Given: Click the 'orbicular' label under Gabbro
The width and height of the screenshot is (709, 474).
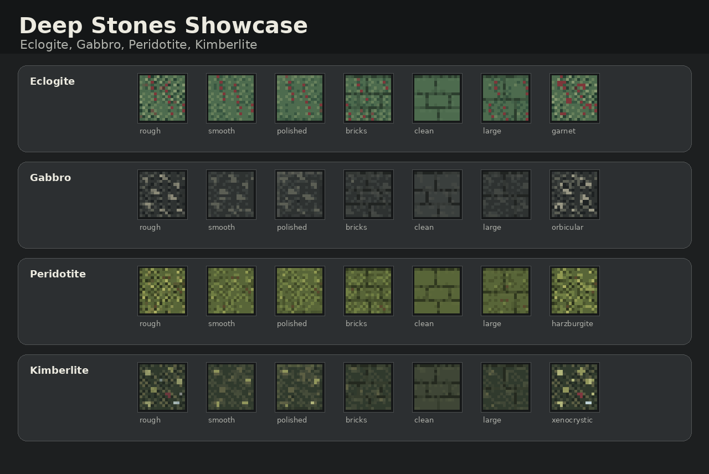Looking at the screenshot, I should (x=567, y=227).
